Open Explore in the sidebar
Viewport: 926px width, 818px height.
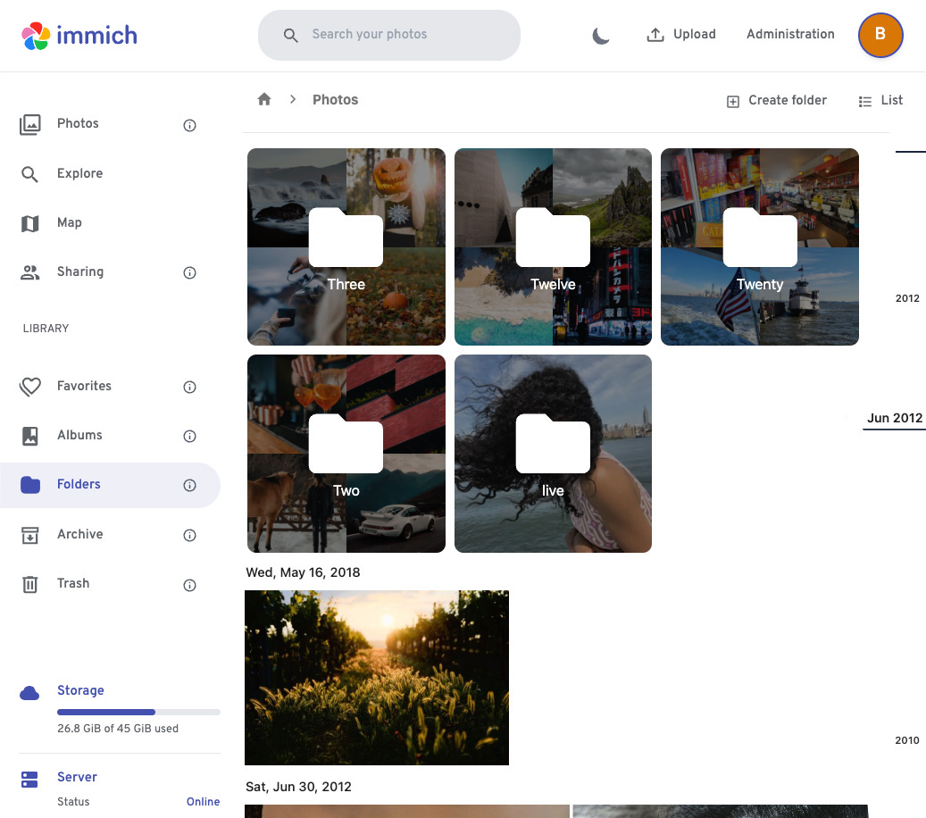coord(79,173)
